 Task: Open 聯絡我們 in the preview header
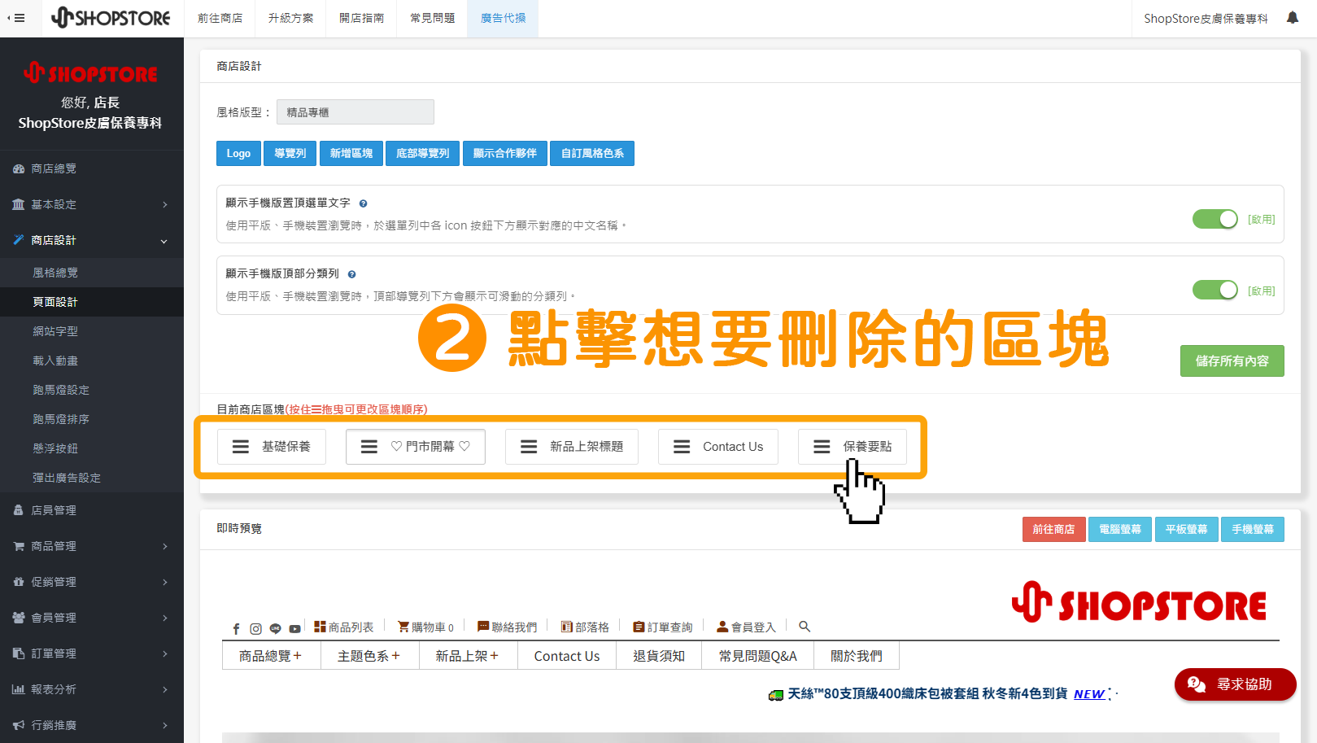click(x=507, y=627)
